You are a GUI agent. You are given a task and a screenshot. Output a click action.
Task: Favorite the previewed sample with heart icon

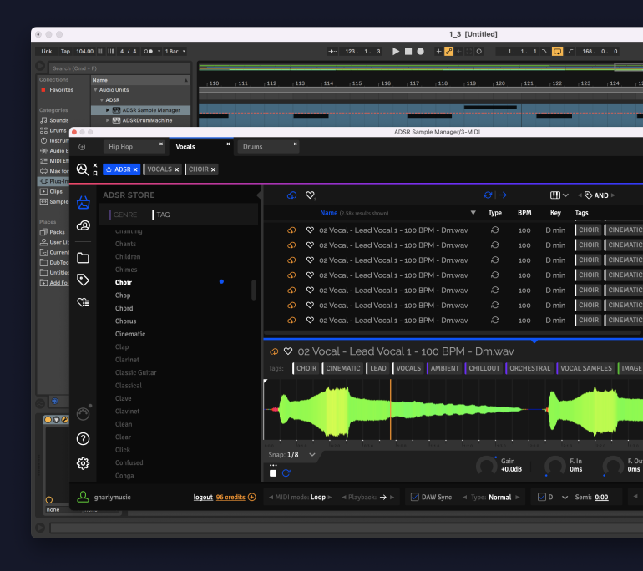288,351
